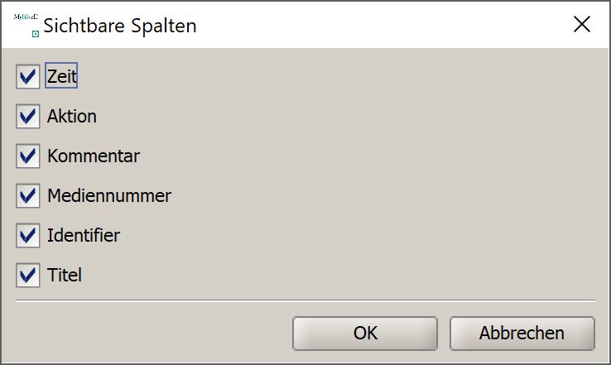Click the small teal square title icon
This screenshot has width=611, height=365.
(36, 34)
